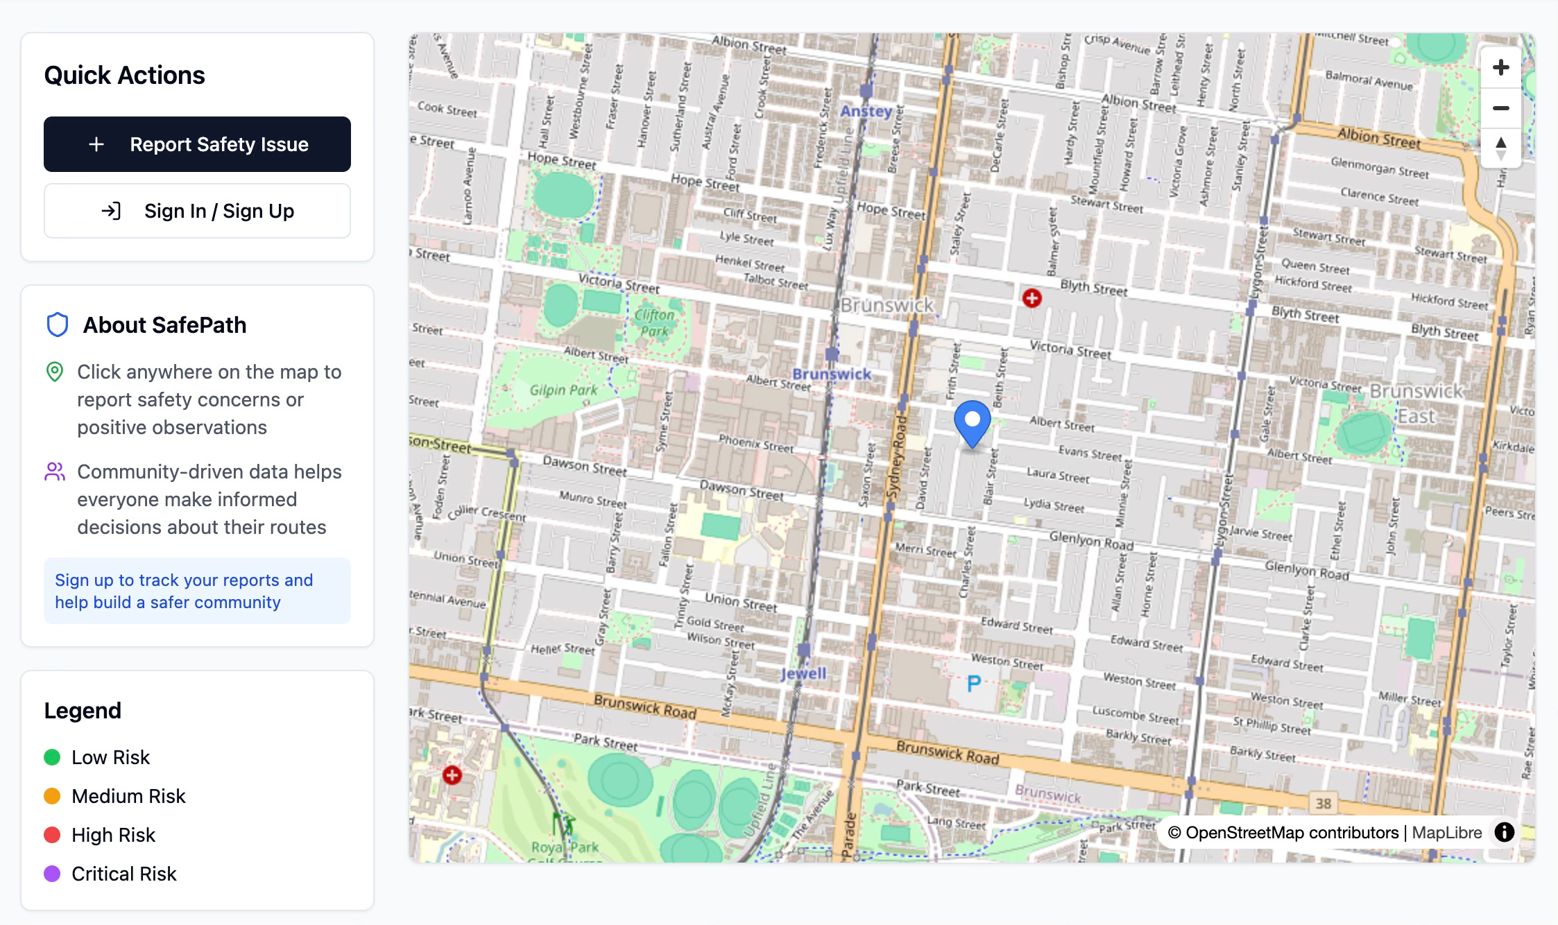Click the shield icon beside About SafePath
Viewport: 1558px width, 925px height.
(x=57, y=325)
